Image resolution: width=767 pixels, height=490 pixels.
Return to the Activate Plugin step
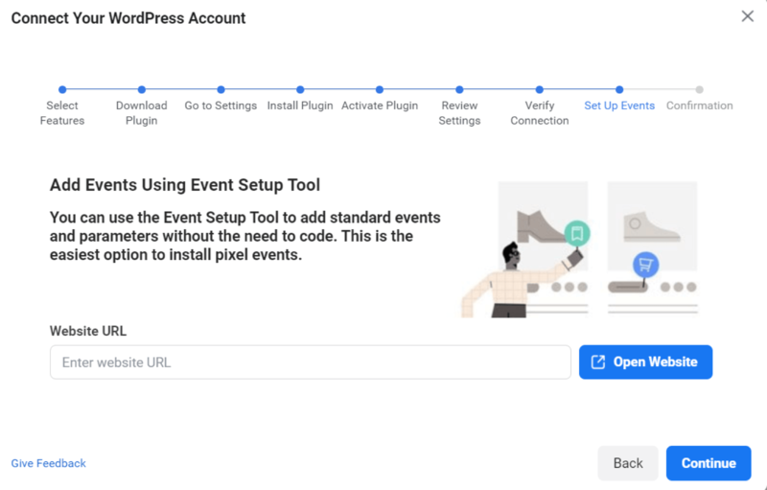click(380, 90)
